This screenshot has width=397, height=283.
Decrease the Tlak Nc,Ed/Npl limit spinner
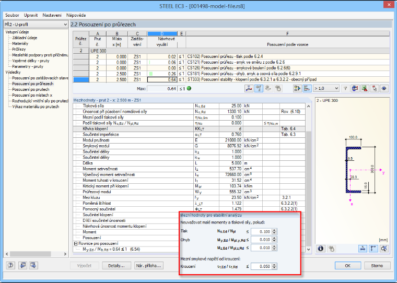coord(274,233)
